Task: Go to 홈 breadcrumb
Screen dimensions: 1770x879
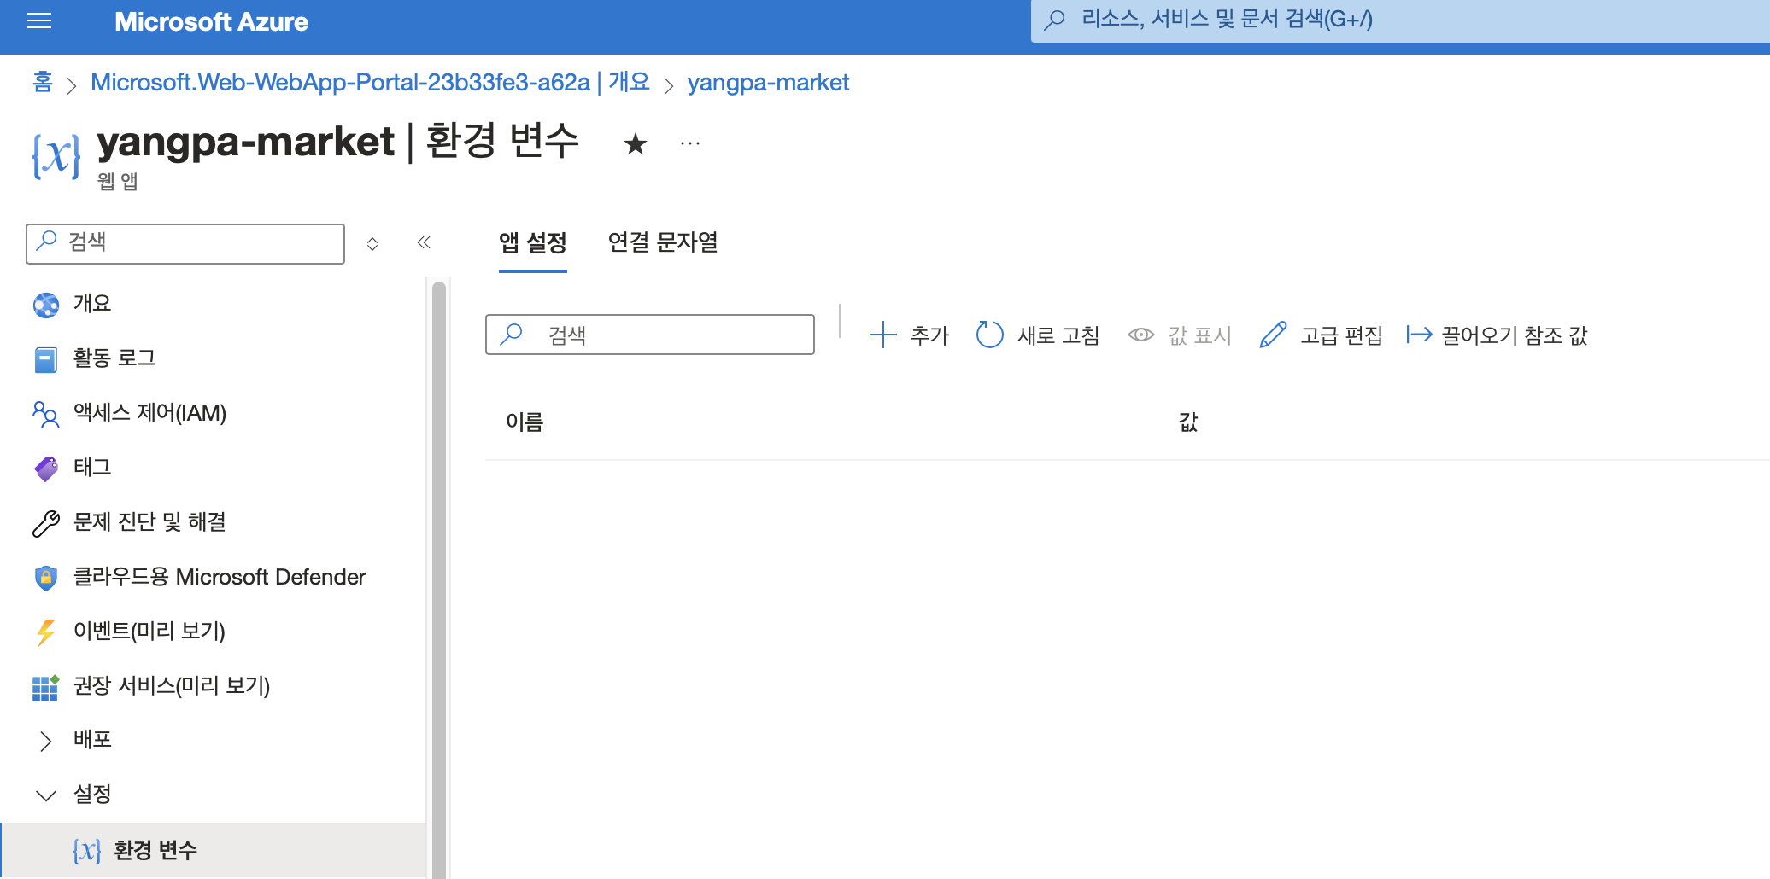Action: pos(43,82)
